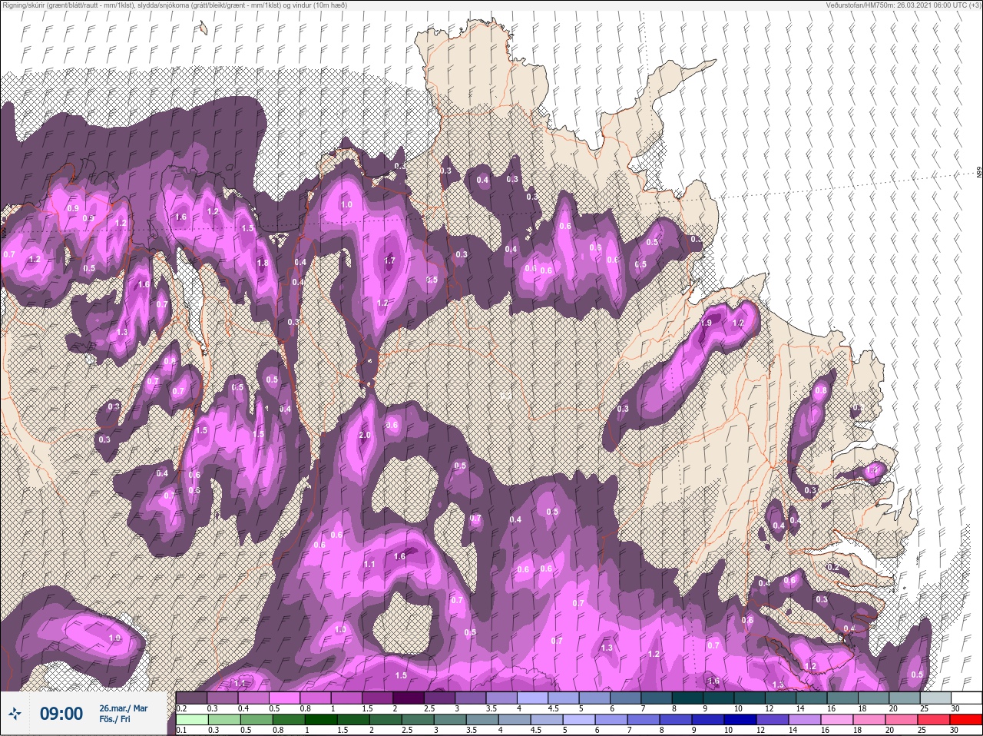Click the '1.8' precipitation value on the map
This screenshot has height=736, width=983.
pos(263,264)
